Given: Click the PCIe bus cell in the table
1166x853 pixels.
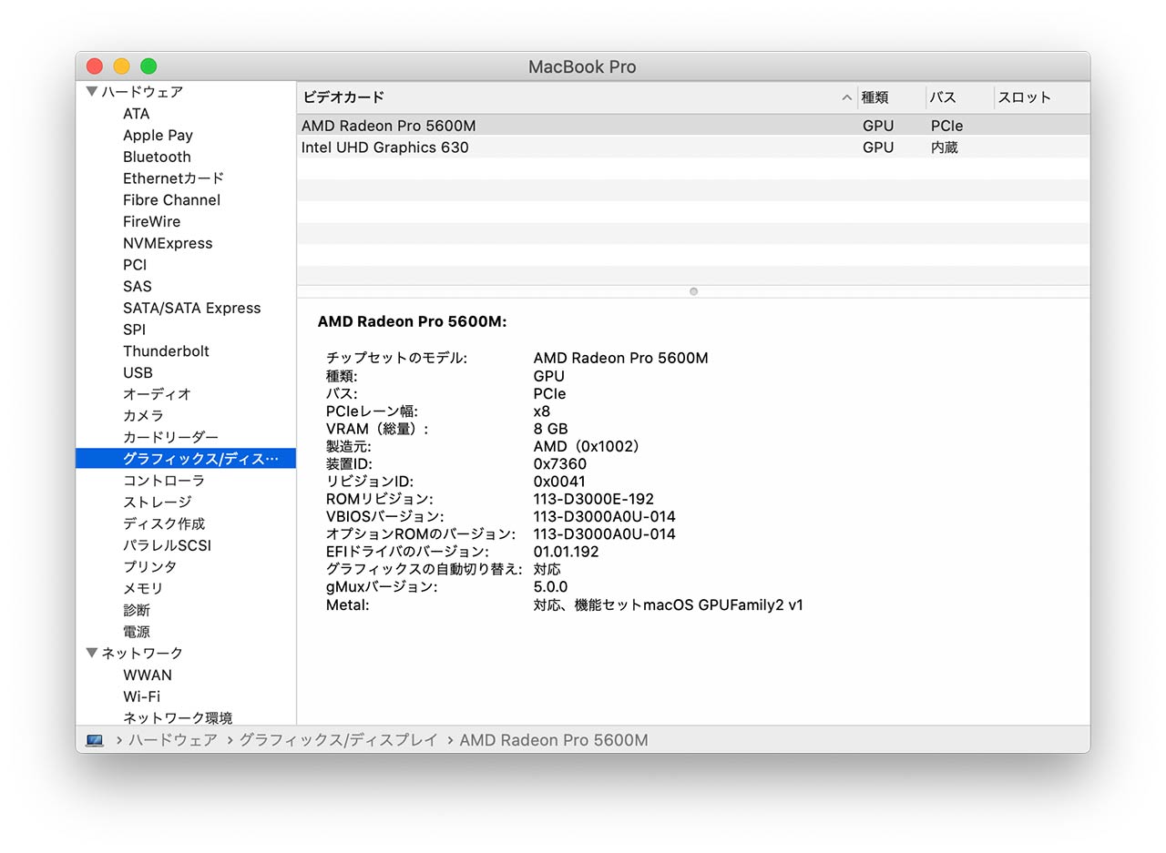Looking at the screenshot, I should [x=946, y=126].
